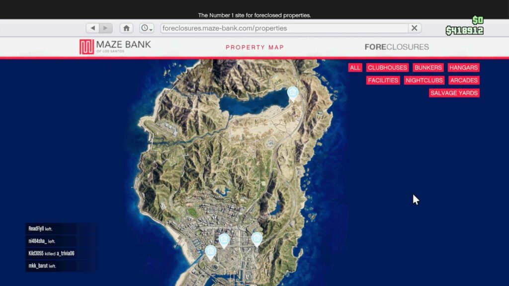509x286 pixels.
Task: Open the Property Map heading link
Action: (x=255, y=47)
